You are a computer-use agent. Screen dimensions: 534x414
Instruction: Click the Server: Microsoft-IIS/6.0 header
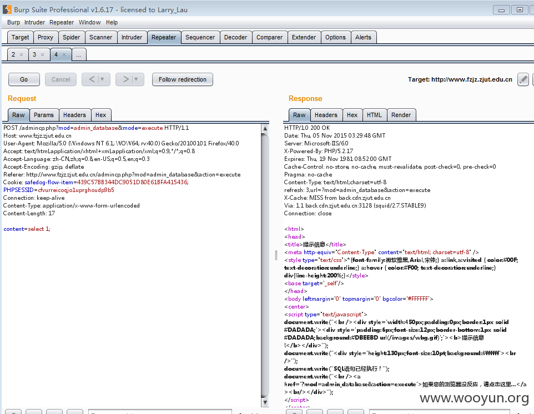tap(316, 143)
